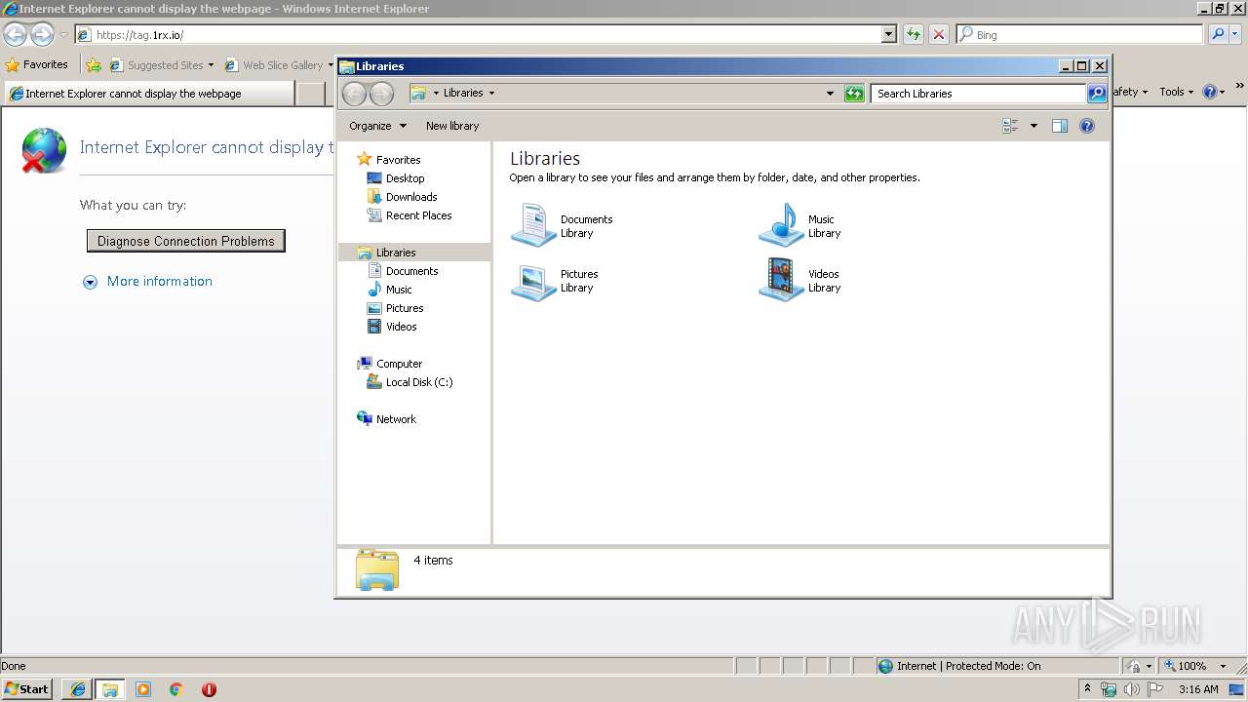1248x702 pixels.
Task: Click New library button
Action: [452, 126]
